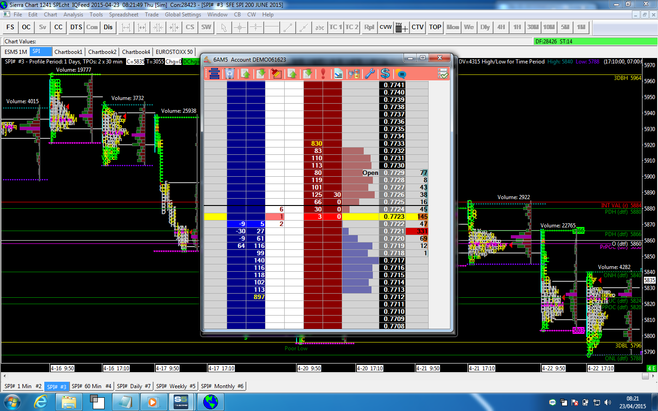Click ask size 830 at 0.7733

[313, 144]
